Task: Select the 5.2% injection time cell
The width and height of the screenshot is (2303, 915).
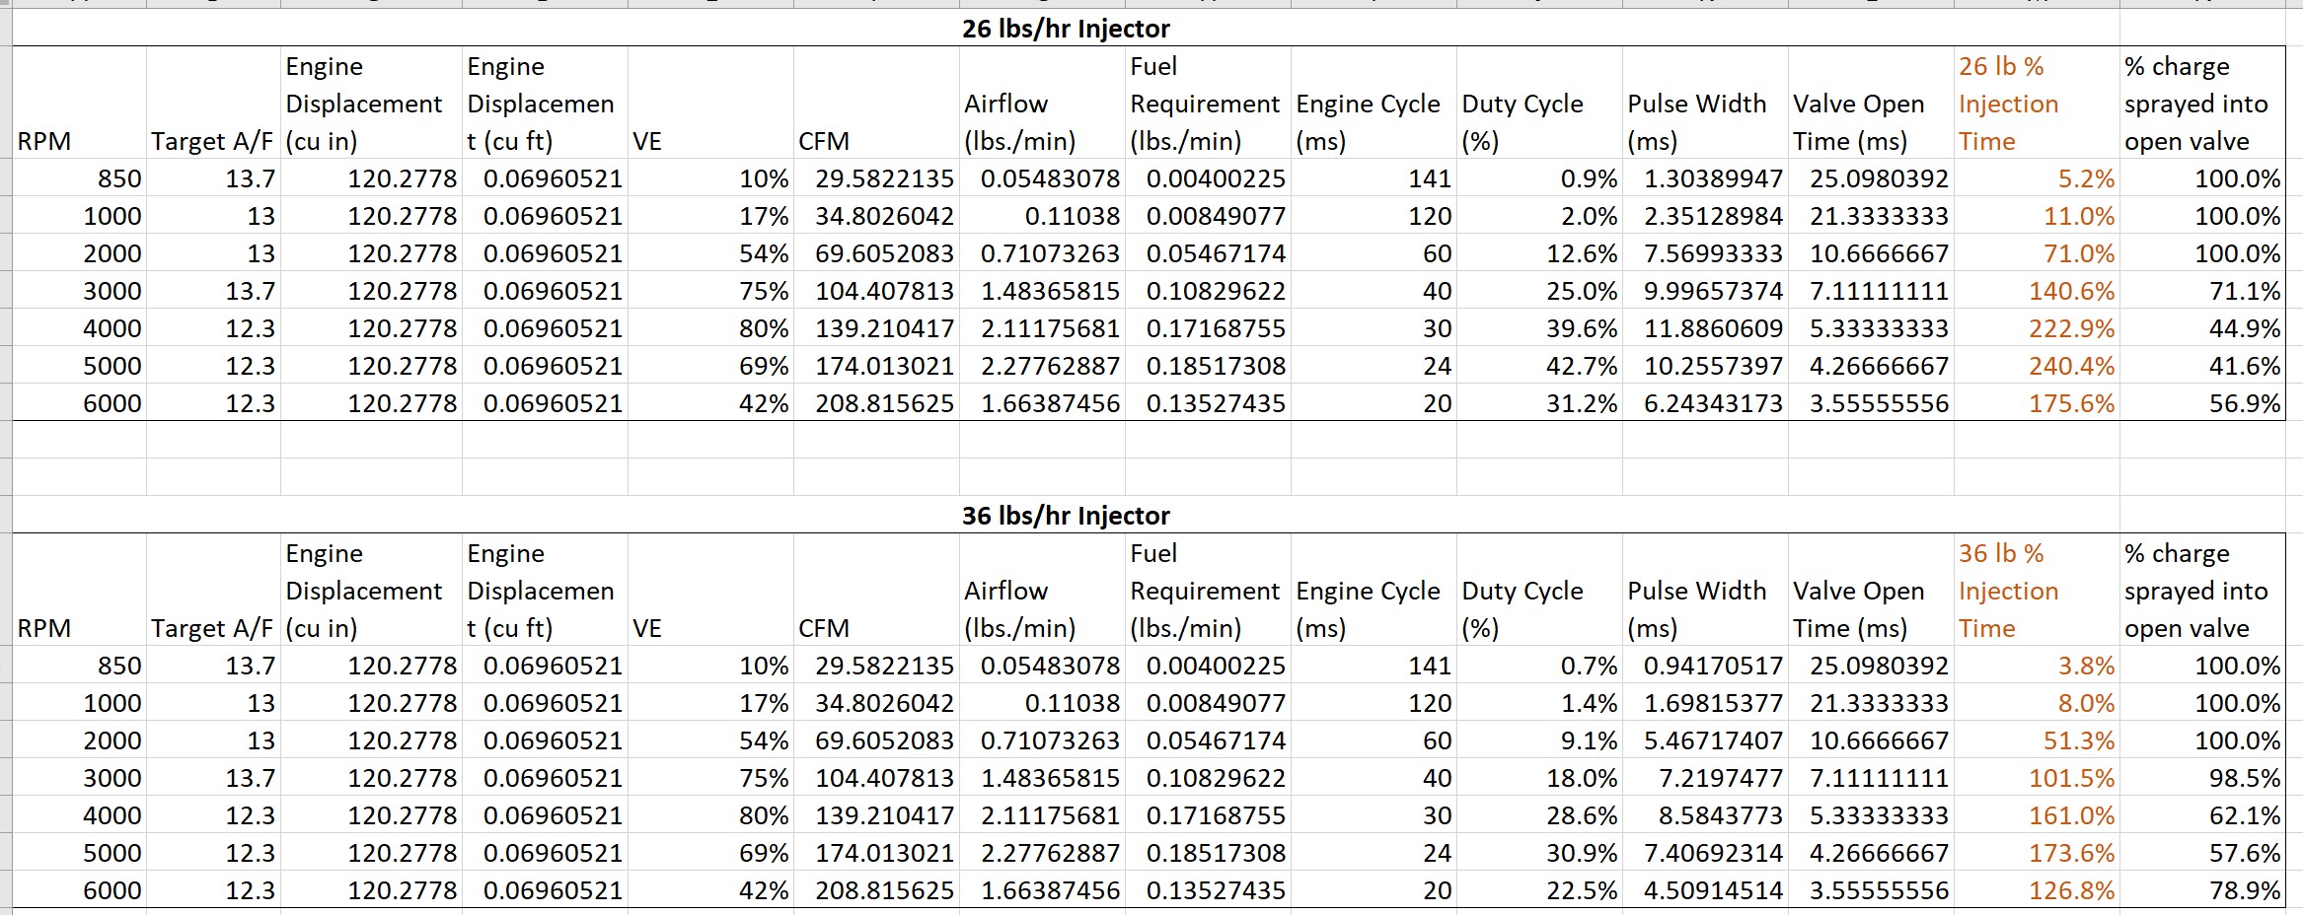Action: 2037,178
